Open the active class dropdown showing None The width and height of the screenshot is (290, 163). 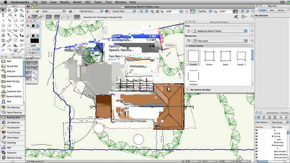(53, 11)
